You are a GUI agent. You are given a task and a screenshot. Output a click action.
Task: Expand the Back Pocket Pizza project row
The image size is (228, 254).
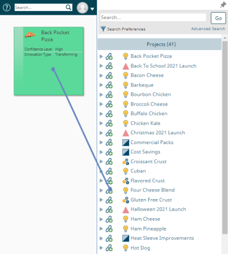pos(102,57)
